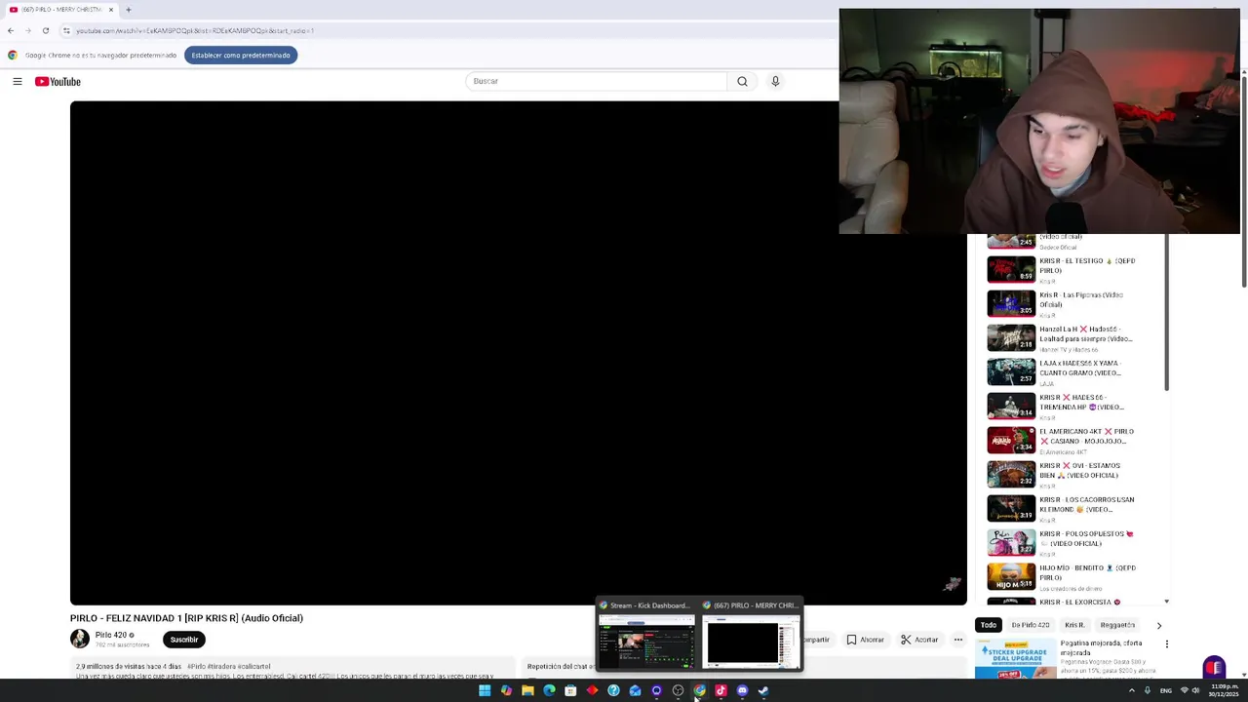Click ENG language indicator in tray

1165,690
